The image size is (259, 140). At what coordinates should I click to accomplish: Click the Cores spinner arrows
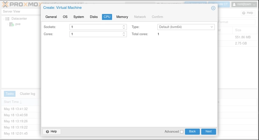point(124,34)
